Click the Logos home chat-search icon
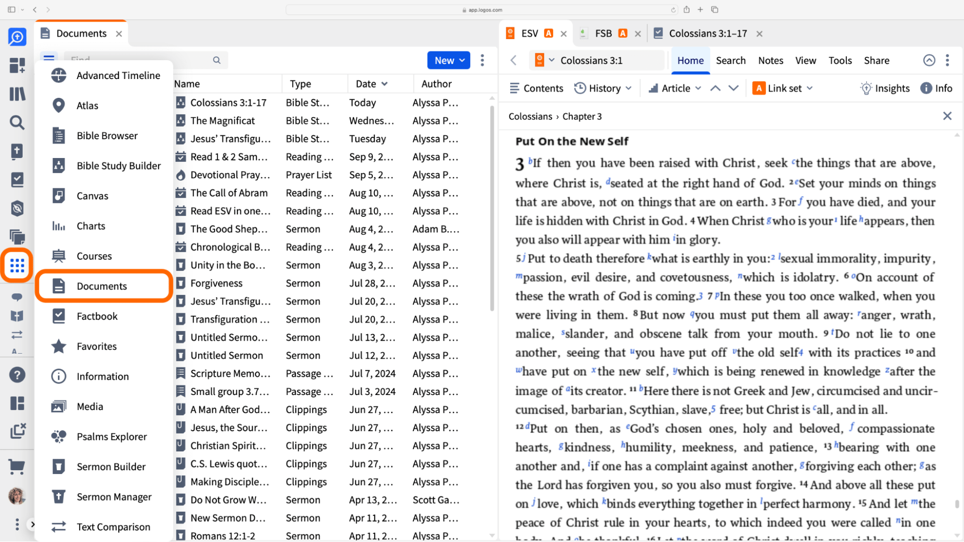 (x=17, y=37)
